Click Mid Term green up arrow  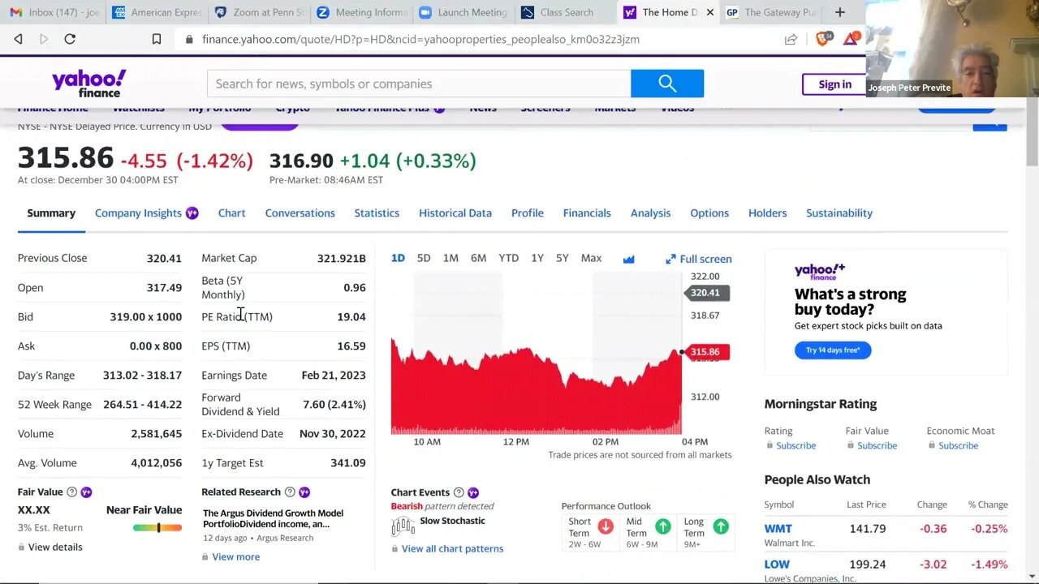pyautogui.click(x=663, y=526)
